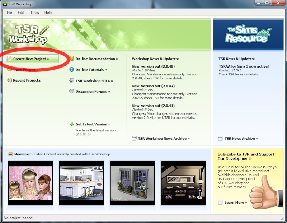Open the white kitchen showcase thumbnail
The image size is (287, 223).
point(81,183)
